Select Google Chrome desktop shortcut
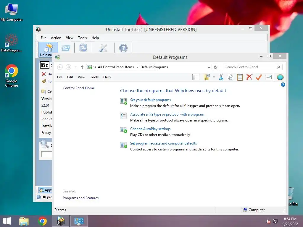The width and height of the screenshot is (303, 227). point(12,76)
